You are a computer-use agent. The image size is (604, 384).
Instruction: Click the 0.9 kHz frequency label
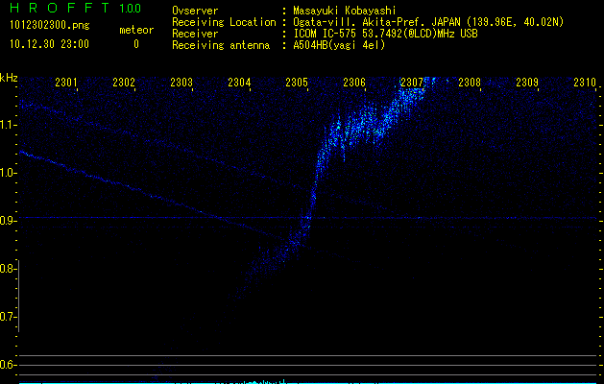(8, 221)
